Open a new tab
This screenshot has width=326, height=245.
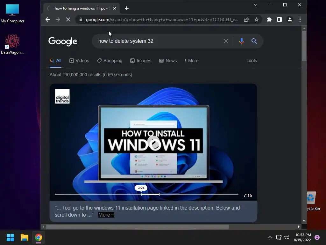coord(127,8)
